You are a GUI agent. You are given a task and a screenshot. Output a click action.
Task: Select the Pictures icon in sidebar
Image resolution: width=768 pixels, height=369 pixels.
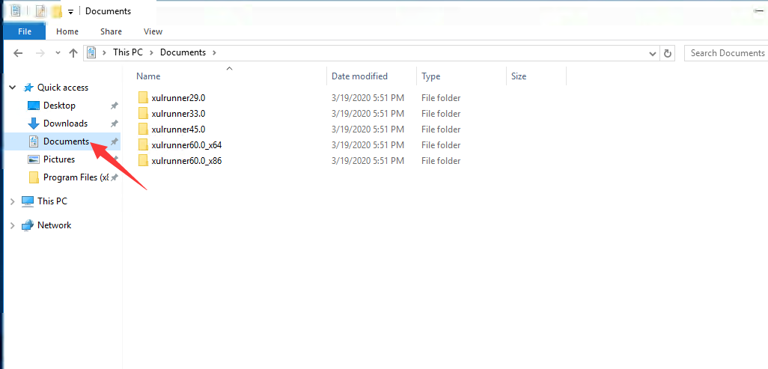tap(34, 159)
